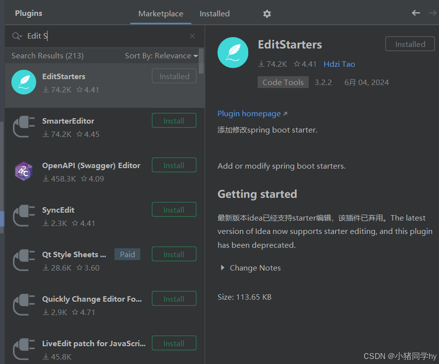Switch to the Installed tab
The height and width of the screenshot is (364, 439).
pos(215,14)
